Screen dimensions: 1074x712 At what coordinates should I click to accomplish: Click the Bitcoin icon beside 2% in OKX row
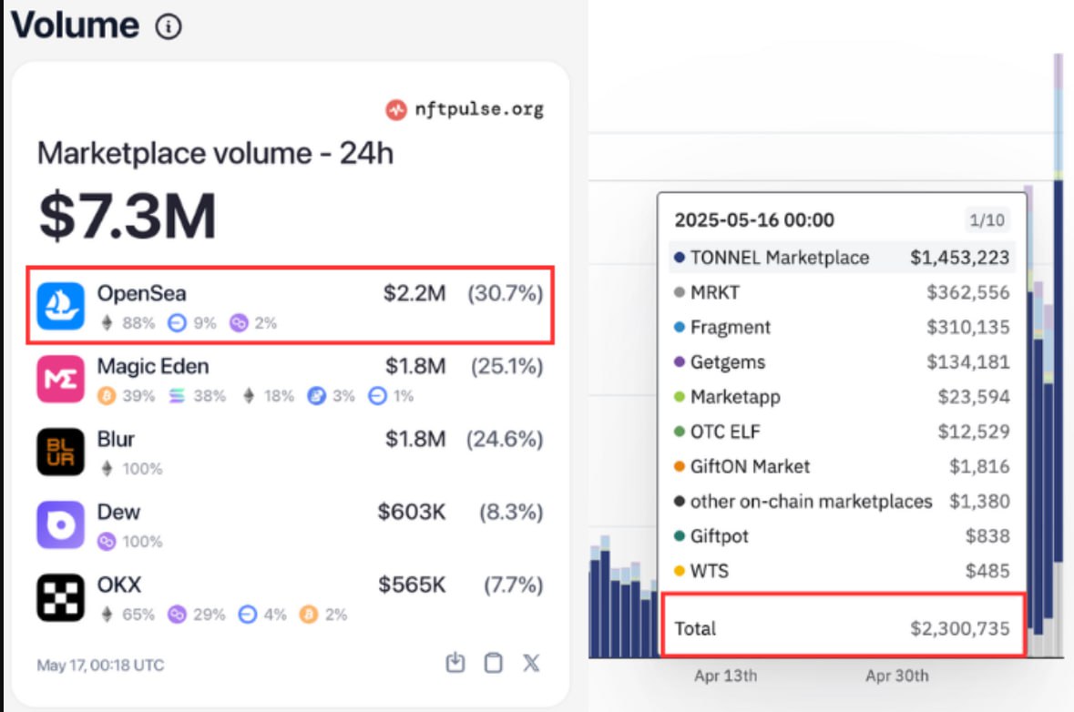[x=308, y=614]
